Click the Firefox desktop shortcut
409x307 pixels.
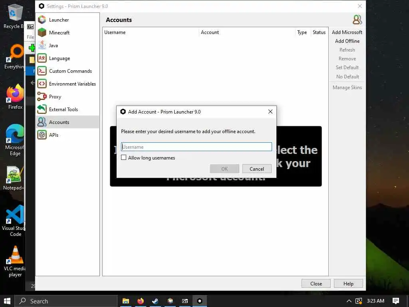coord(15,97)
